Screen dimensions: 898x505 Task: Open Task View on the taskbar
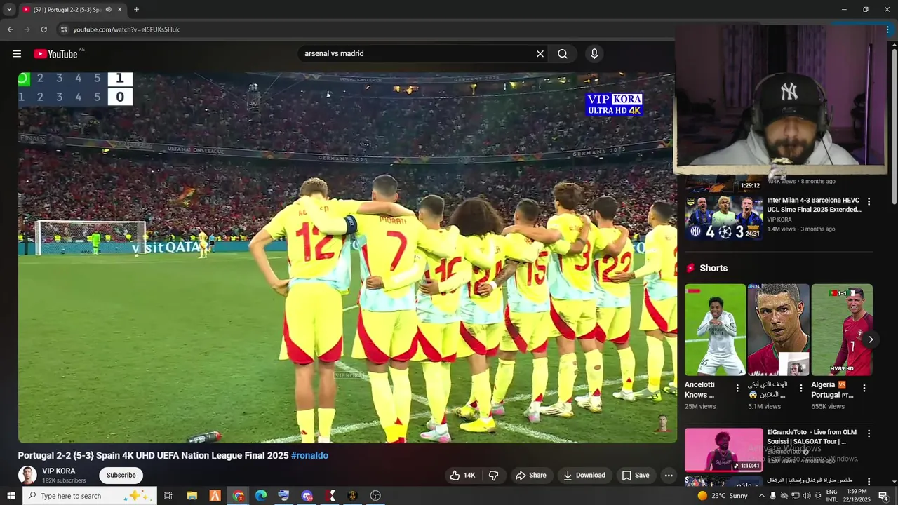(x=168, y=496)
